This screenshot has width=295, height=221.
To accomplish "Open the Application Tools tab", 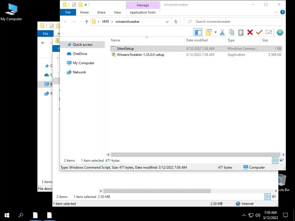I will (x=143, y=12).
